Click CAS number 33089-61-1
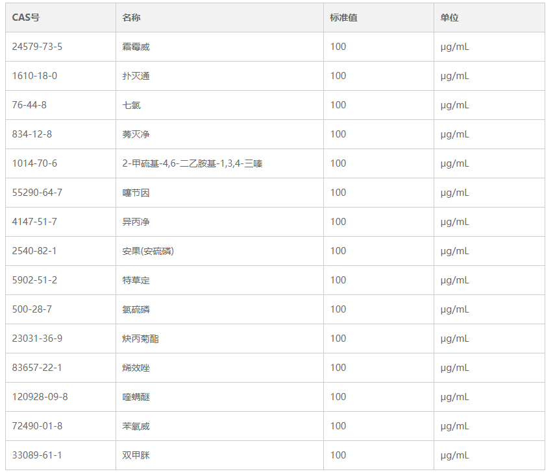 point(37,455)
